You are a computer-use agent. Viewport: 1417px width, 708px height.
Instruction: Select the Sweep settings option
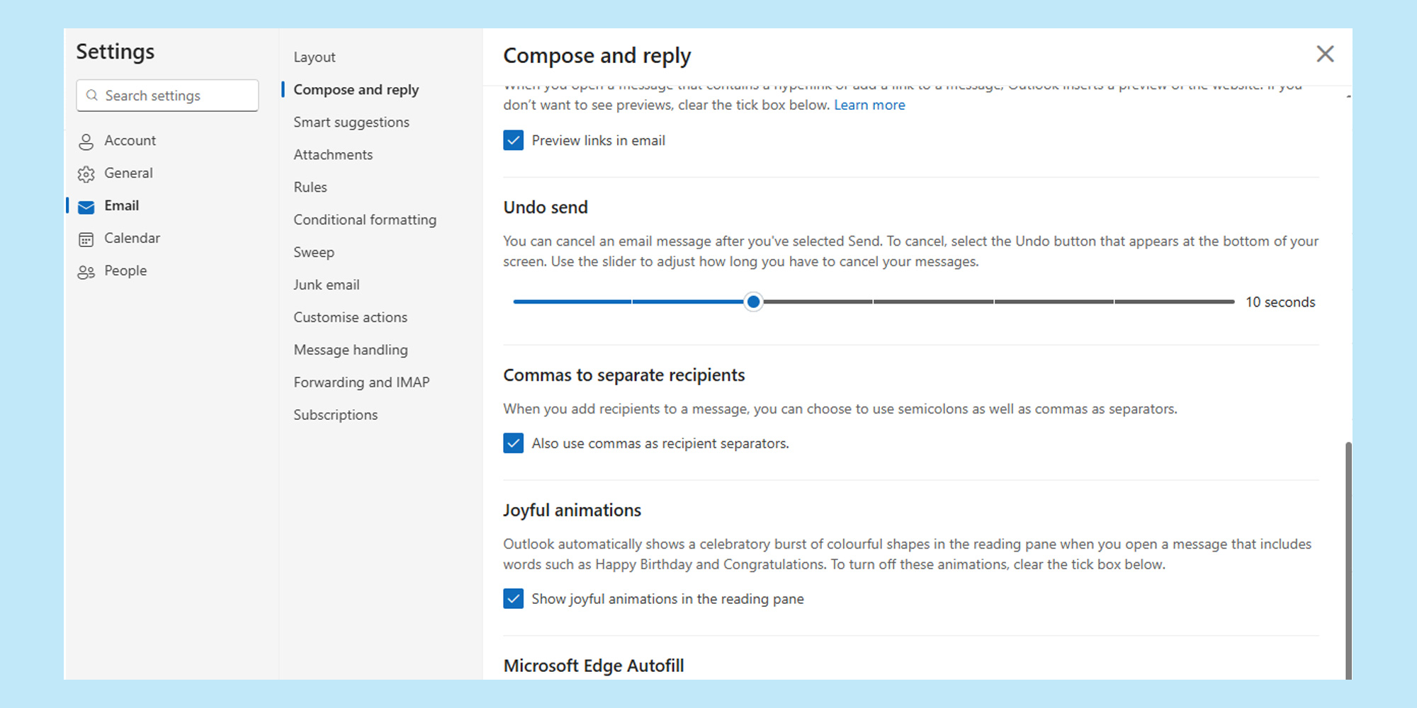tap(314, 252)
